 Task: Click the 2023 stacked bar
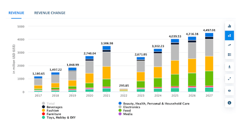(x=141, y=75)
